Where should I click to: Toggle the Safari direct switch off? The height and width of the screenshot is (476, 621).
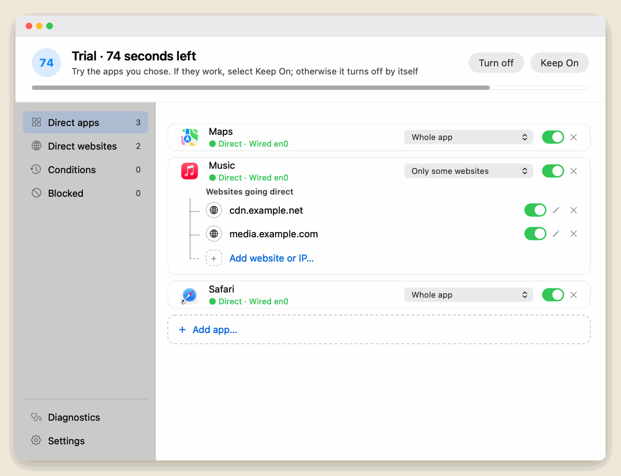click(553, 295)
